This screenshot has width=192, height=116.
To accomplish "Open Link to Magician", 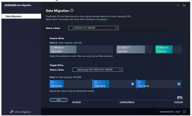I will 20,112.
